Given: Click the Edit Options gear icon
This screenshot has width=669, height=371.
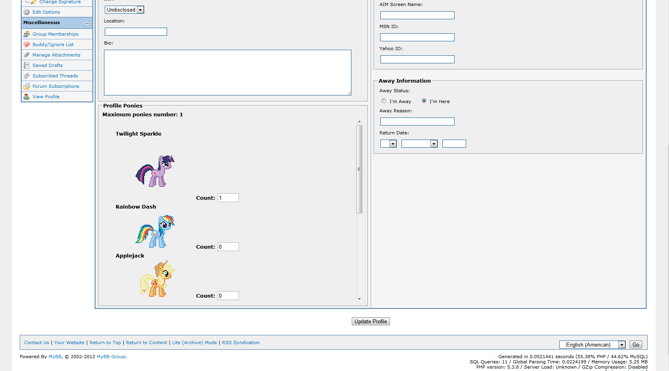Looking at the screenshot, I should 27,12.
